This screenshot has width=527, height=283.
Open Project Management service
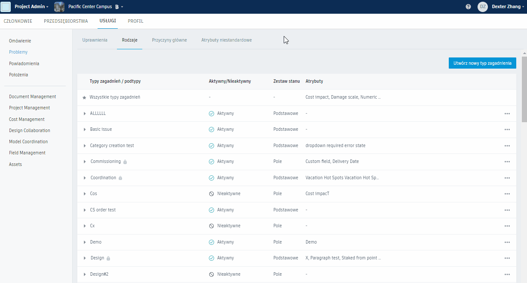pyautogui.click(x=30, y=108)
